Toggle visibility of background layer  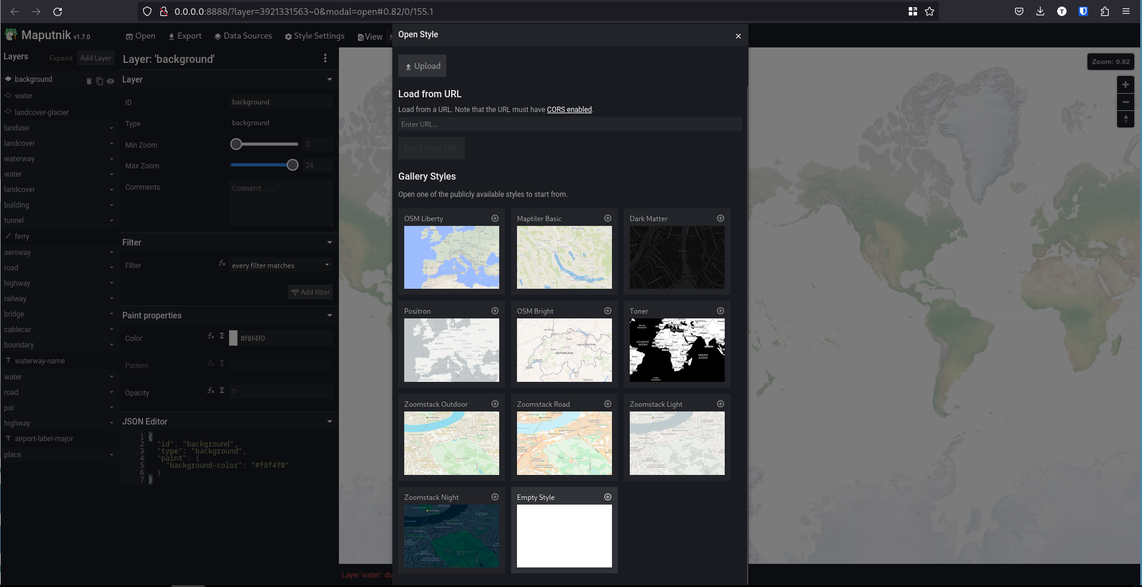coord(110,81)
